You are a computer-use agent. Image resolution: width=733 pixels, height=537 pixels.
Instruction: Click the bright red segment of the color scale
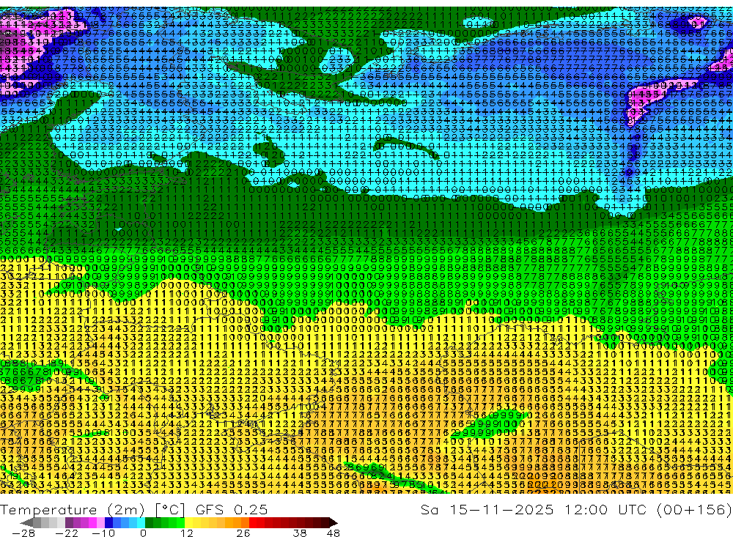[x=253, y=522]
